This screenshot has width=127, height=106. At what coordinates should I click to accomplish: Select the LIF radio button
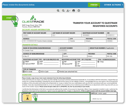click(76, 64)
